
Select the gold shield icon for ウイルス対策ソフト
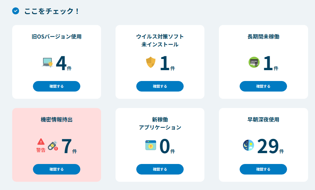click(150, 63)
